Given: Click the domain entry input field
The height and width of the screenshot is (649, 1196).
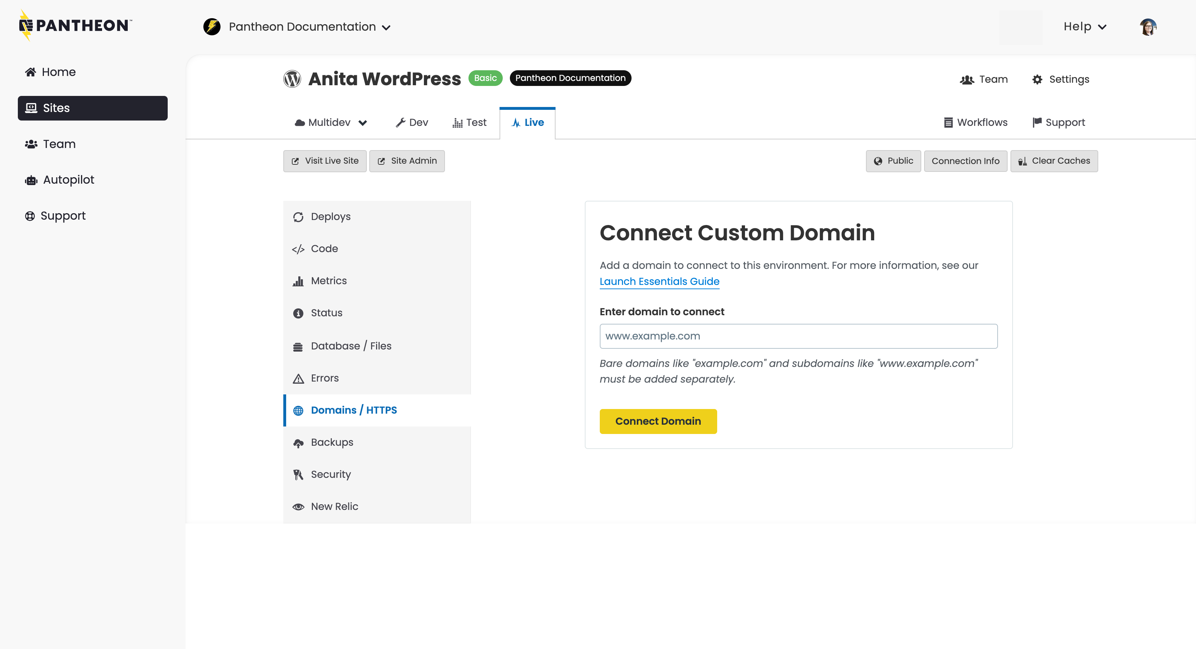Looking at the screenshot, I should 798,336.
